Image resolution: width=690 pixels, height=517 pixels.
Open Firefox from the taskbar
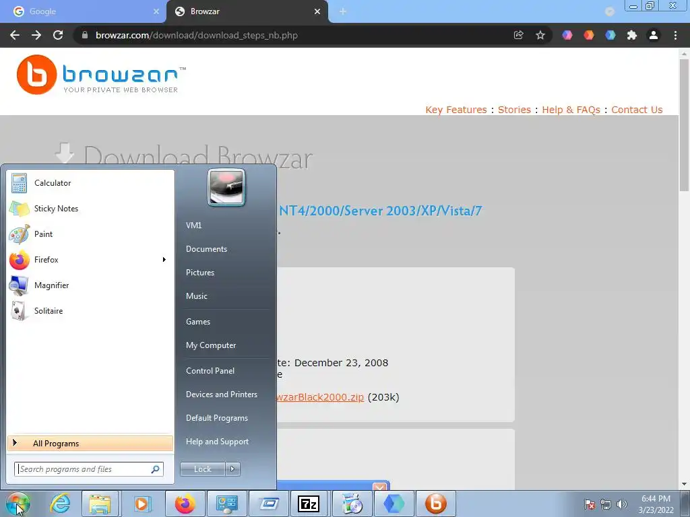[x=185, y=504]
